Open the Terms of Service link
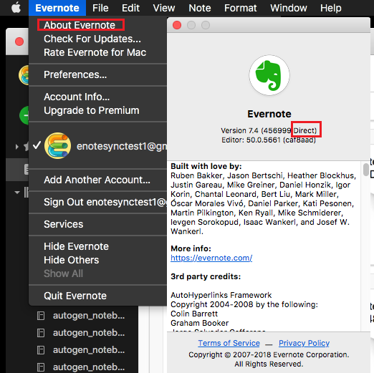This screenshot has height=373, width=374. tap(229, 343)
